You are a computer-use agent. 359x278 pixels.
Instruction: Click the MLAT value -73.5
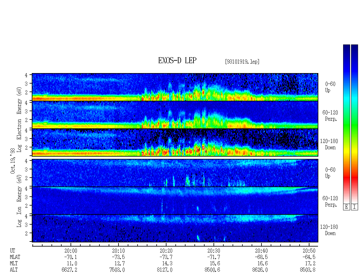(119, 257)
